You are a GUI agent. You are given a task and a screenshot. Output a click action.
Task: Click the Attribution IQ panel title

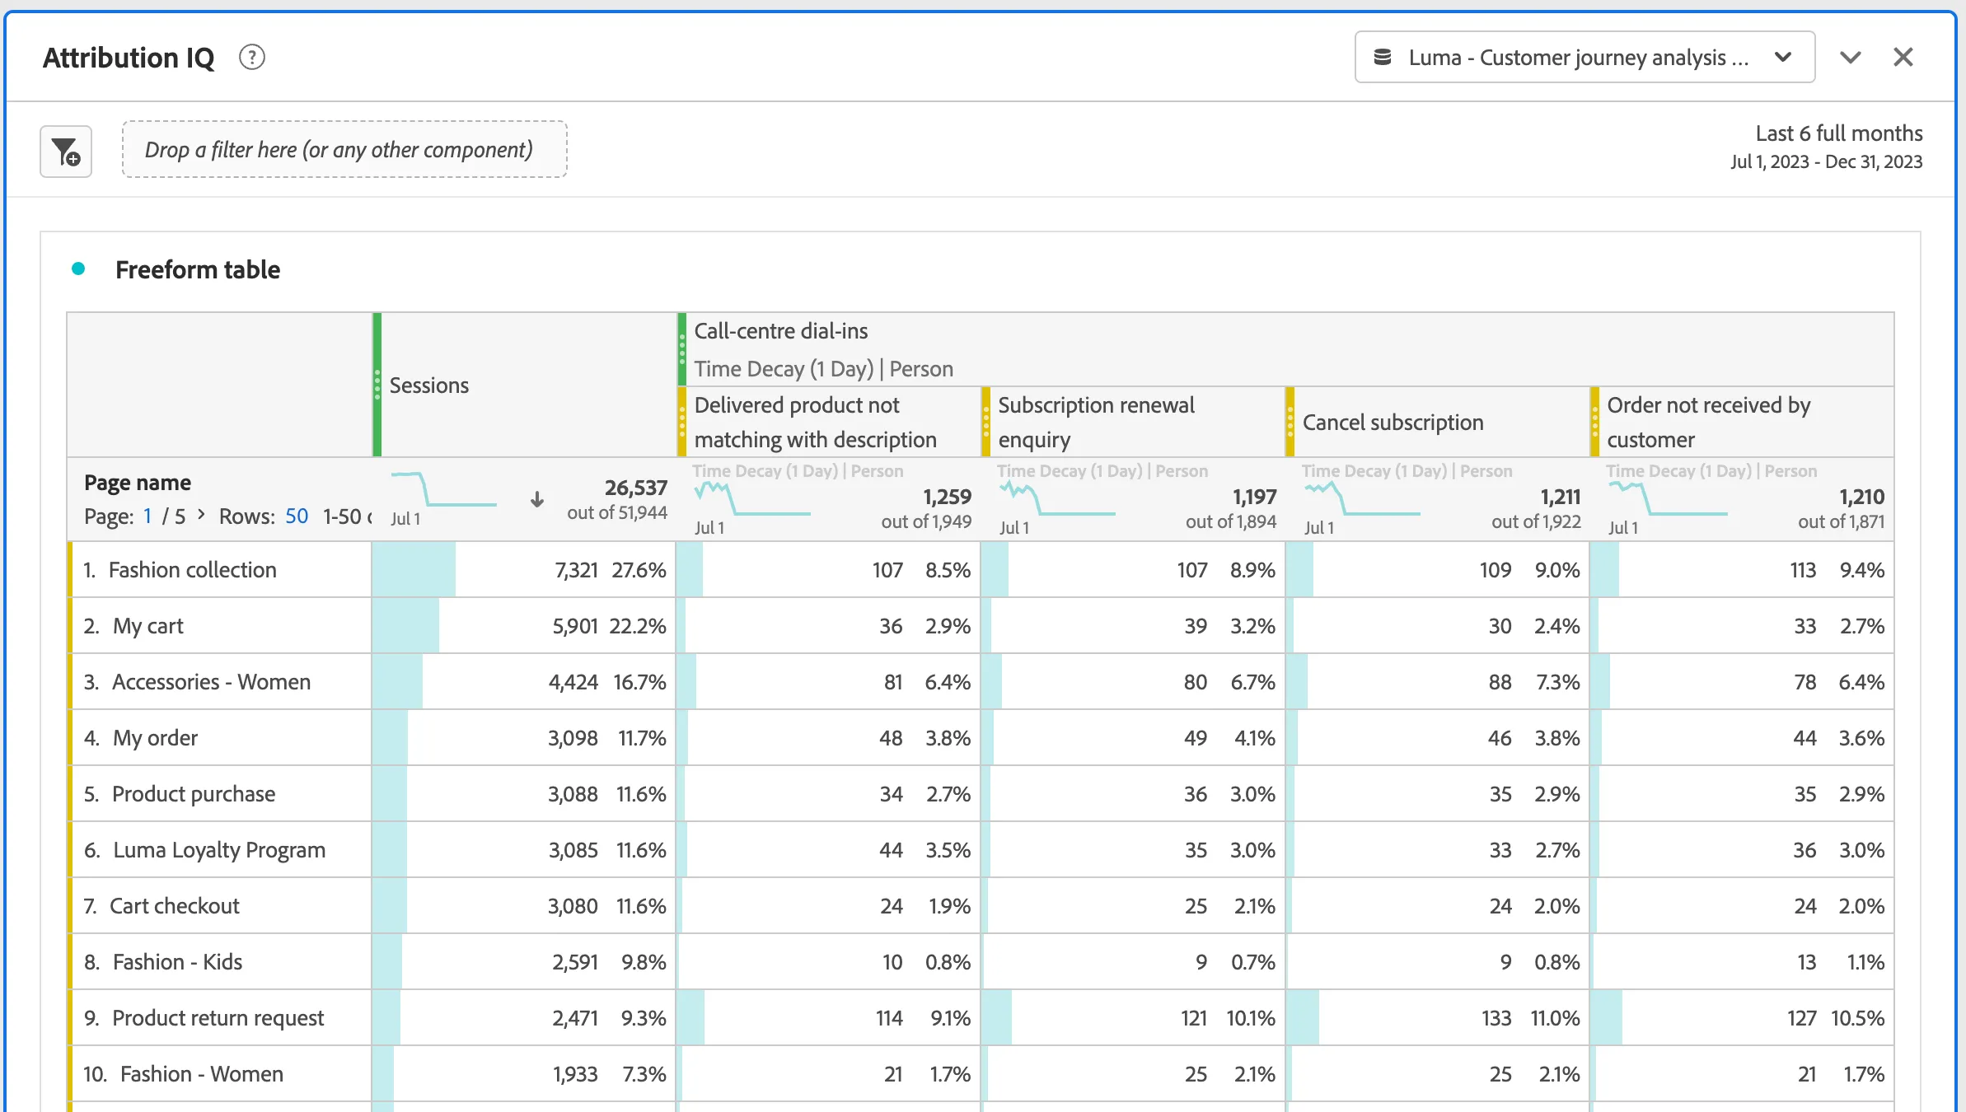[129, 58]
